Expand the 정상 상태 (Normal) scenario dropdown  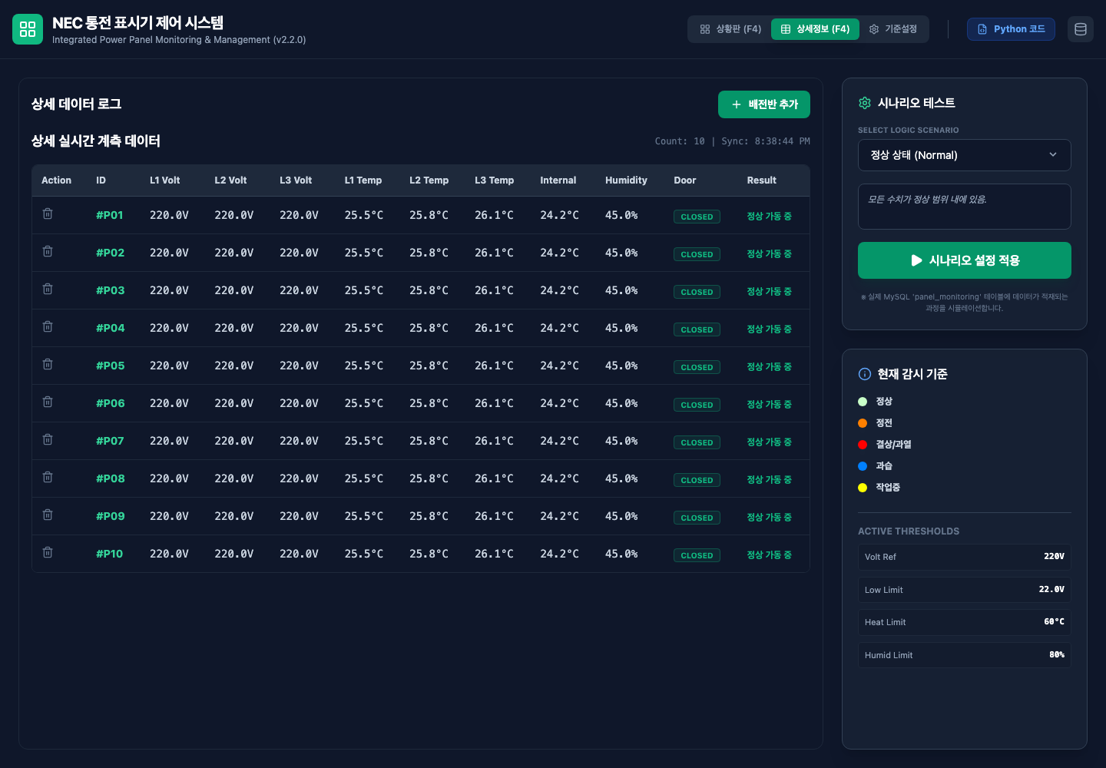click(x=965, y=155)
